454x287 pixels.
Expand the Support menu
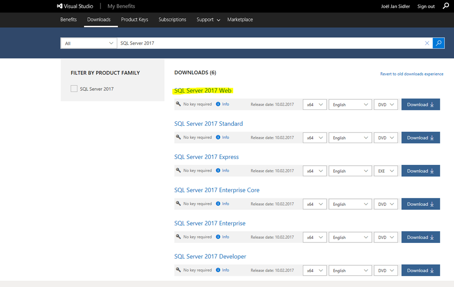point(208,20)
